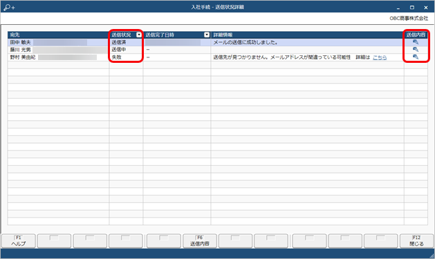Select the 詳細情報 column header
435x259 pixels.
click(x=307, y=35)
